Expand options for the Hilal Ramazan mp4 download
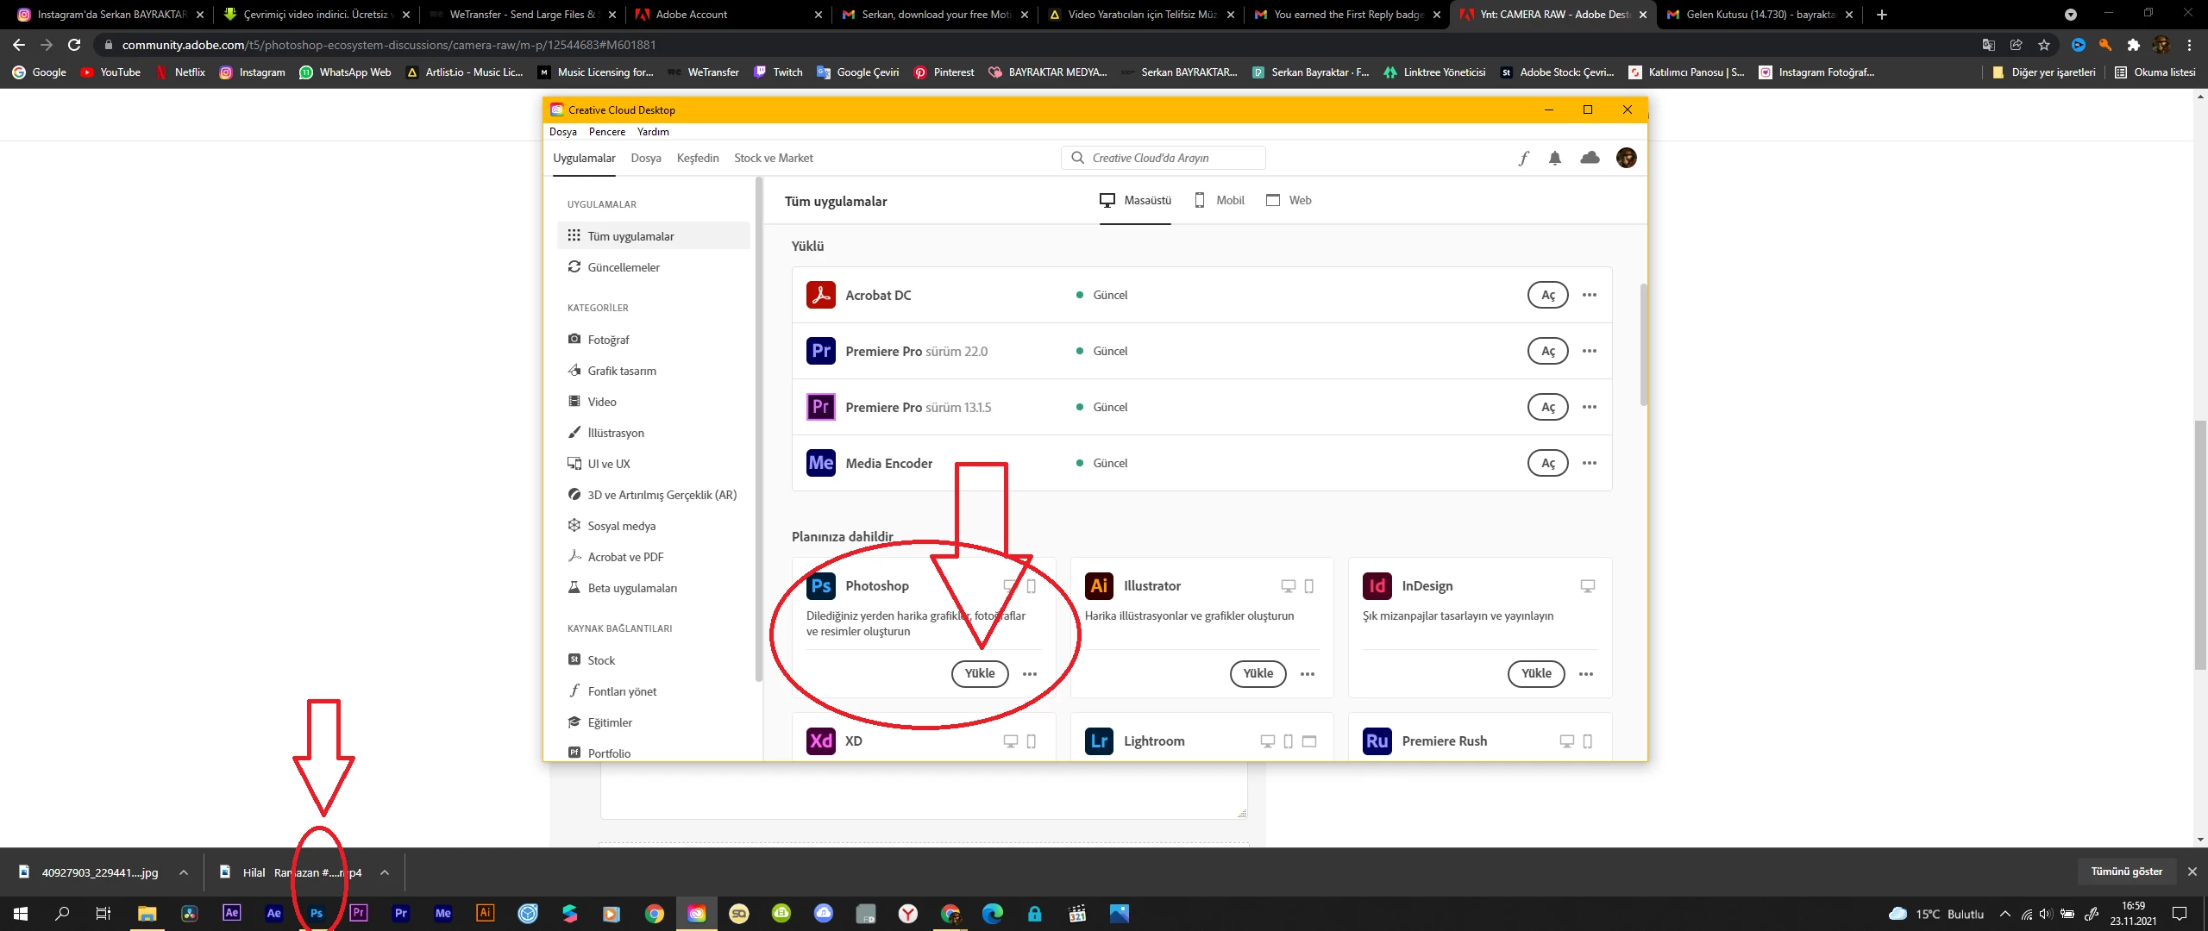Screen dimensions: 2208x931 pos(385,872)
